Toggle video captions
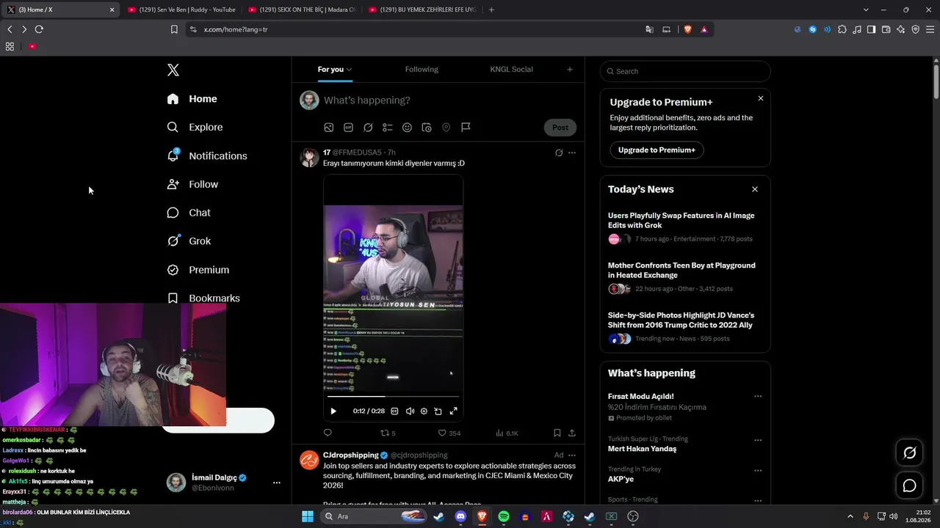 click(x=394, y=411)
